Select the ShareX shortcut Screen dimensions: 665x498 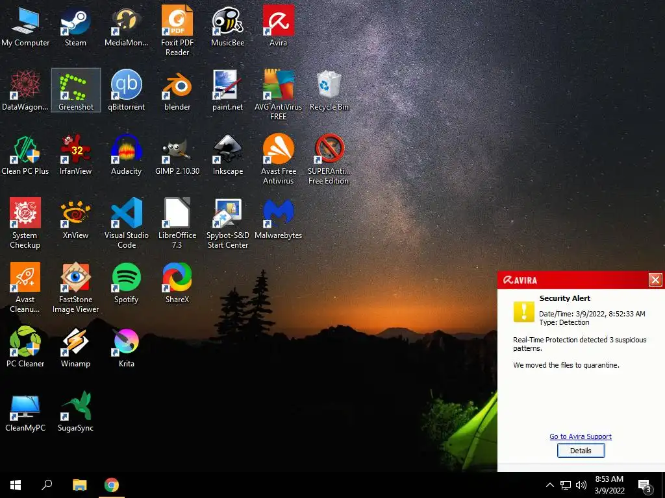(x=177, y=283)
